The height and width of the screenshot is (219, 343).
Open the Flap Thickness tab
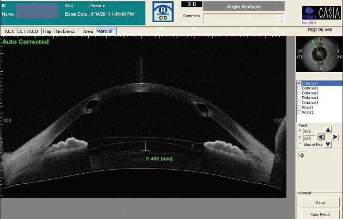click(x=58, y=31)
